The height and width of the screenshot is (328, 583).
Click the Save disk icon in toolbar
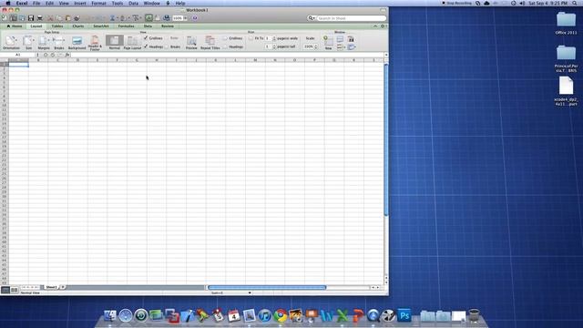[x=31, y=18]
